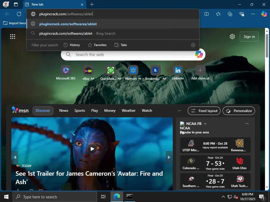
Task: Open the Microsoft 365 shortcut
Action: coord(66,73)
